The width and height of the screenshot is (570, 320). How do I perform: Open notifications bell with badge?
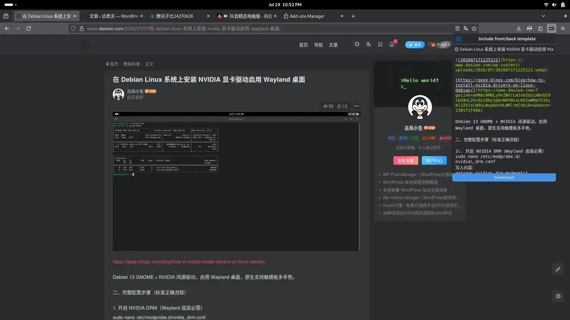click(392, 44)
